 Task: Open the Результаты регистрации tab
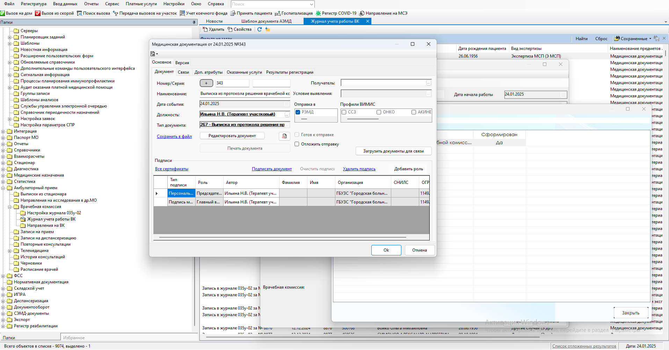pos(290,72)
